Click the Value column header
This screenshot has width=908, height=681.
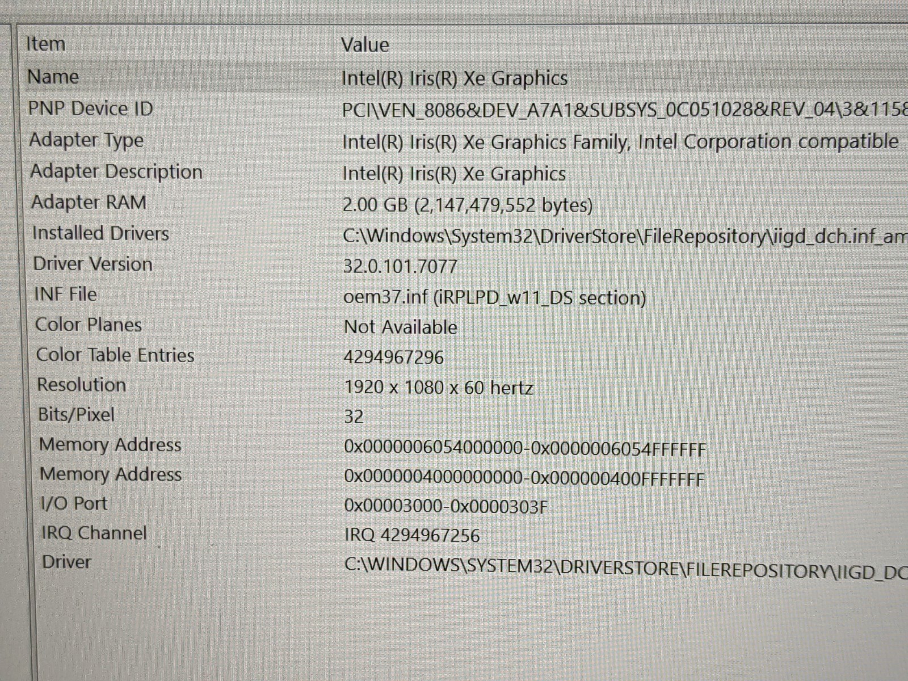[x=365, y=45]
